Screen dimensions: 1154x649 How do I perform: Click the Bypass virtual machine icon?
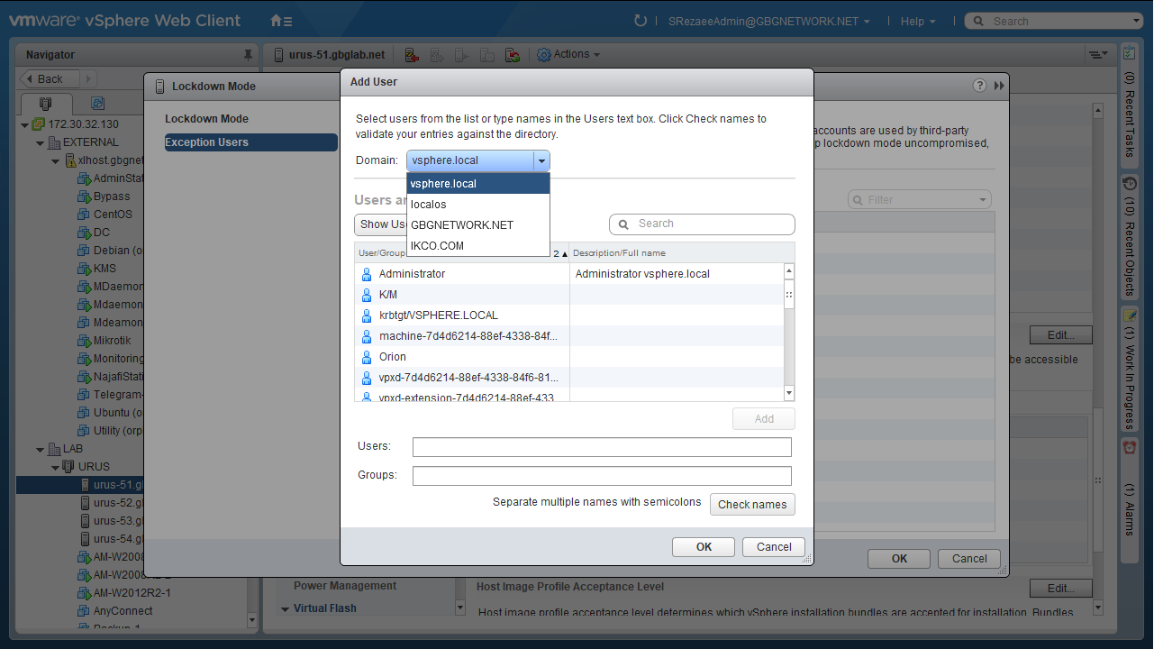coord(85,197)
